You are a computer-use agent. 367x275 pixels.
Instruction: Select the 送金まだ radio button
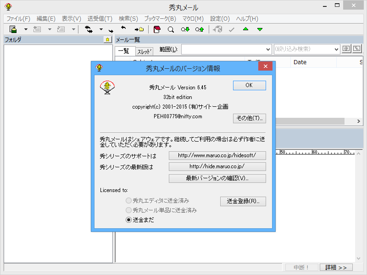130,219
